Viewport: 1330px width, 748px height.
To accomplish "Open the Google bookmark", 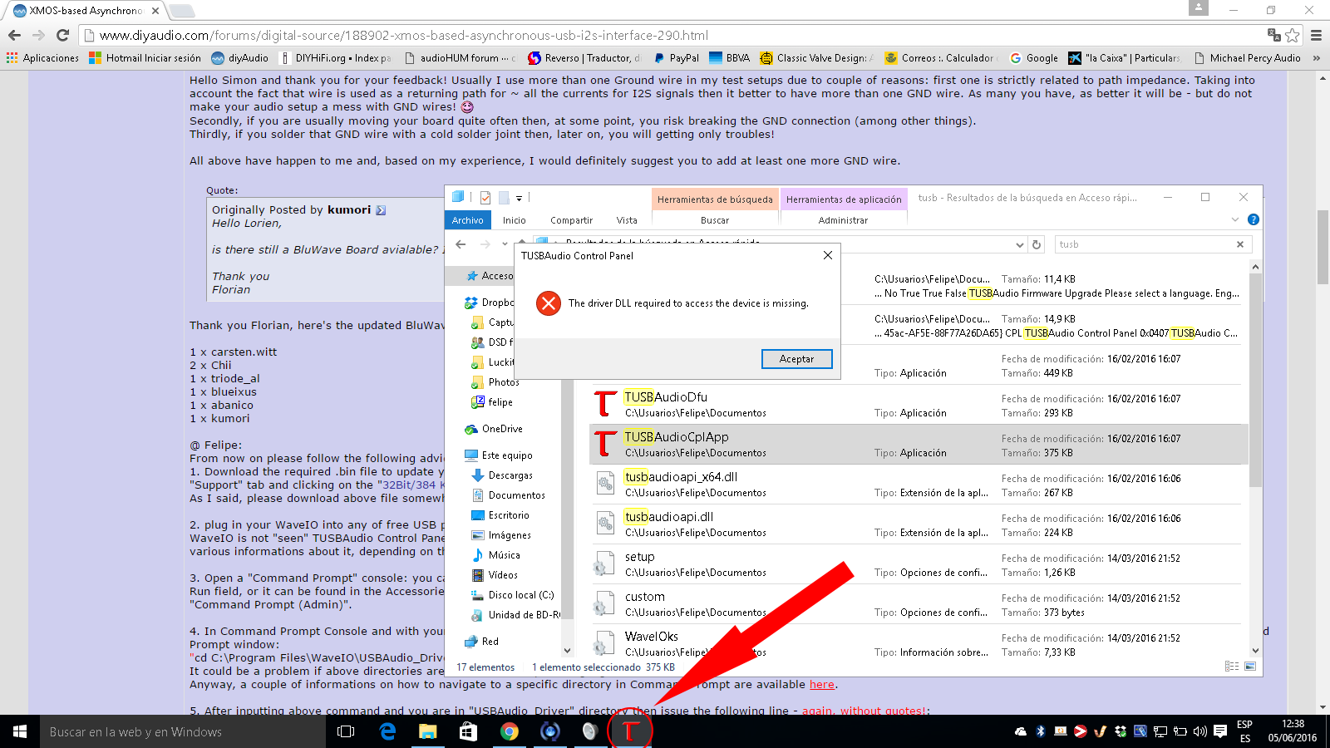I will pyautogui.click(x=1034, y=58).
